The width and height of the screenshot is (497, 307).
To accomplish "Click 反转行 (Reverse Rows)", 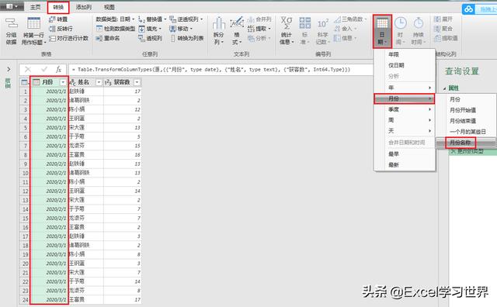I will 61,29.
